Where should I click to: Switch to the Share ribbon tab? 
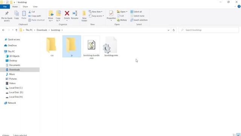[x=25, y=7]
